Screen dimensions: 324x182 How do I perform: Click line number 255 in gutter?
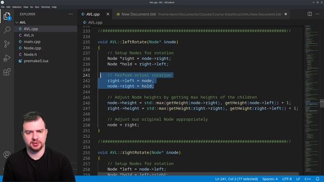87,153
